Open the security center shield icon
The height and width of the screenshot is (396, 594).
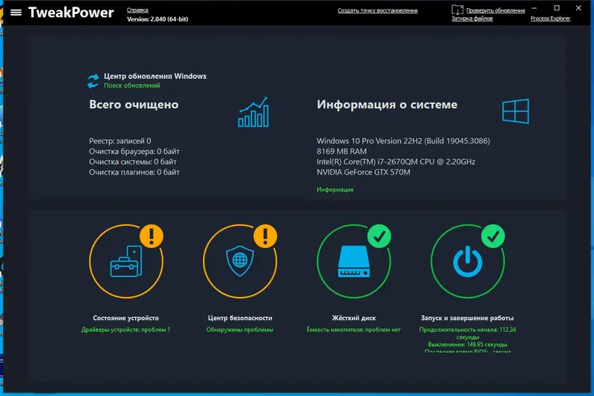coord(240,261)
